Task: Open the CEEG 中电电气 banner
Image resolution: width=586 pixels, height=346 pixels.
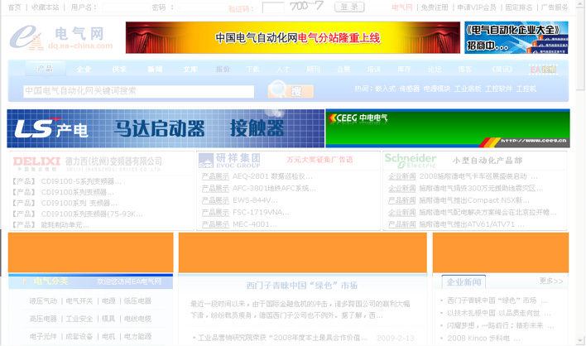Action: point(447,128)
